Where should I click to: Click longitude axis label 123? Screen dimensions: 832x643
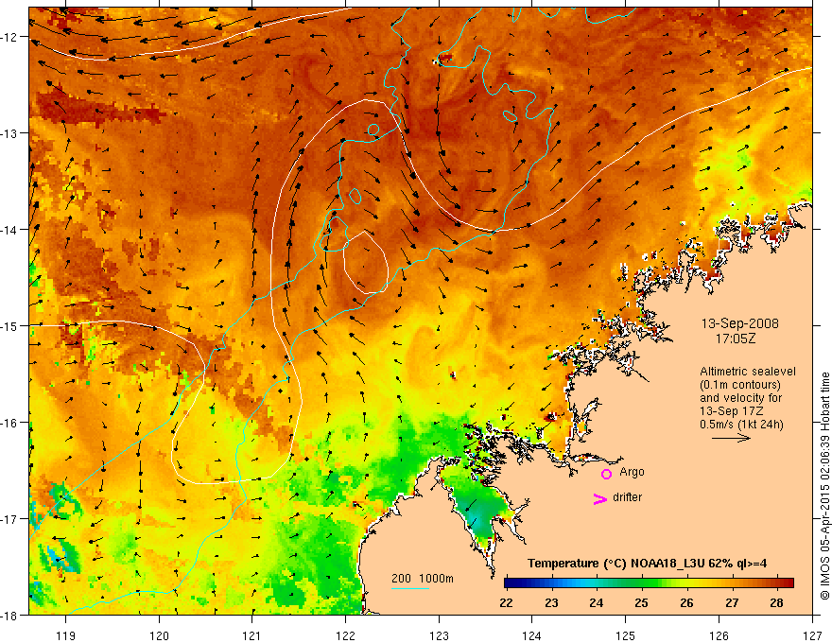coord(439,635)
